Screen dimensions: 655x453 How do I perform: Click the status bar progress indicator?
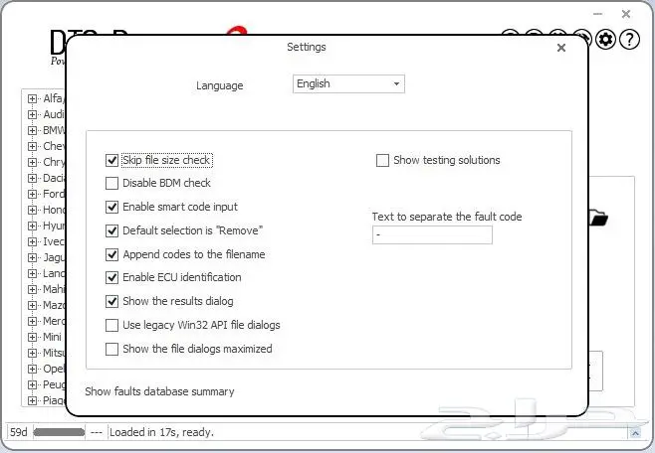[59, 433]
